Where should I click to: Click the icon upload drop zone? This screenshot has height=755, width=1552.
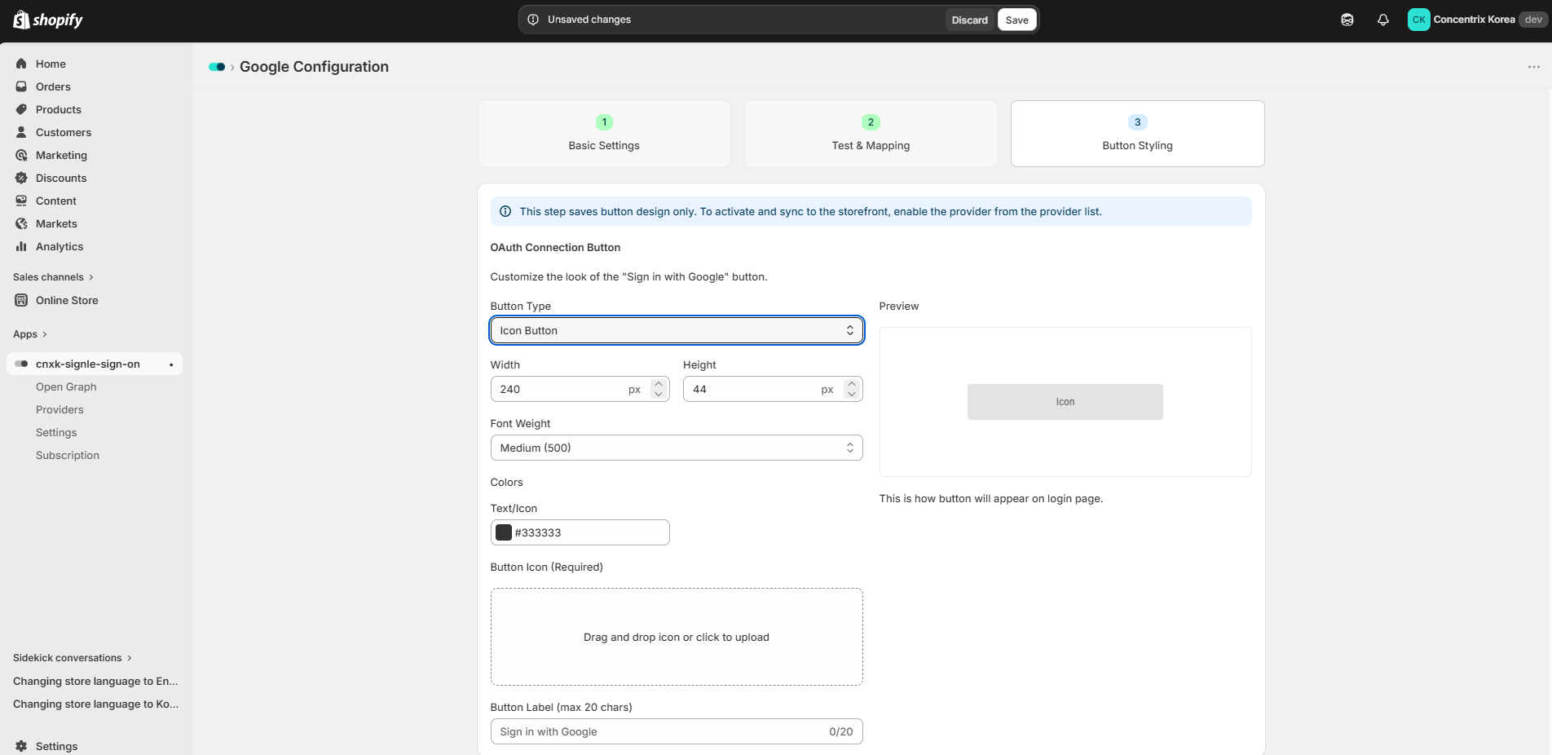point(677,637)
